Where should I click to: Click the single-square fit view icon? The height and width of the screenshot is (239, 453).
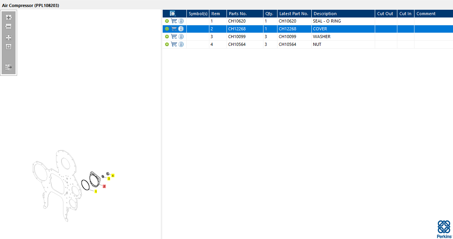(9, 47)
